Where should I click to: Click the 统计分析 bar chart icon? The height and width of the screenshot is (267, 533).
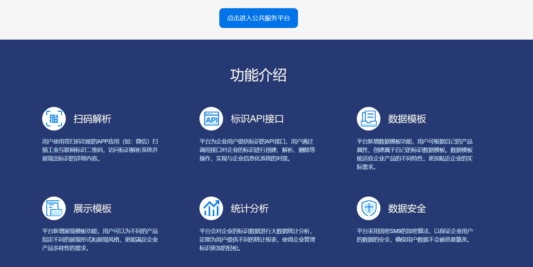click(211, 208)
